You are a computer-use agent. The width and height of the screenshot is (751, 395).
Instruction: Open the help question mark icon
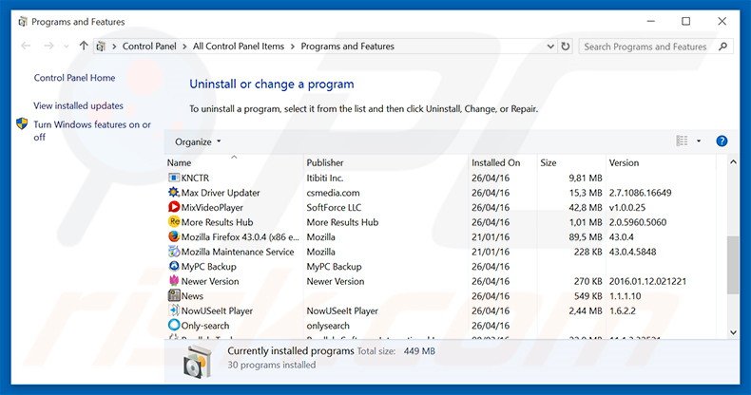point(722,141)
